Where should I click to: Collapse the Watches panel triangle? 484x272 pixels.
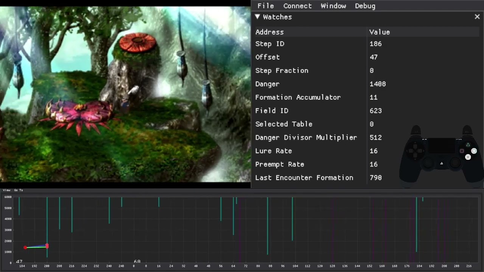[x=257, y=17]
